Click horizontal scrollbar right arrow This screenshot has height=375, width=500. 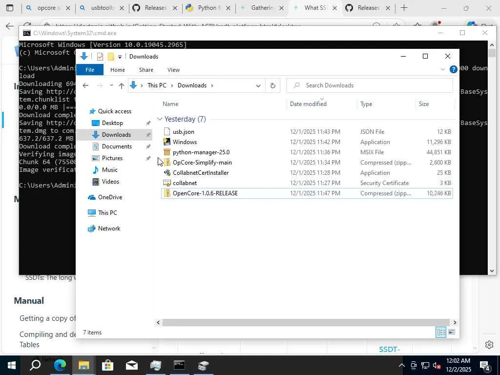tap(455, 322)
